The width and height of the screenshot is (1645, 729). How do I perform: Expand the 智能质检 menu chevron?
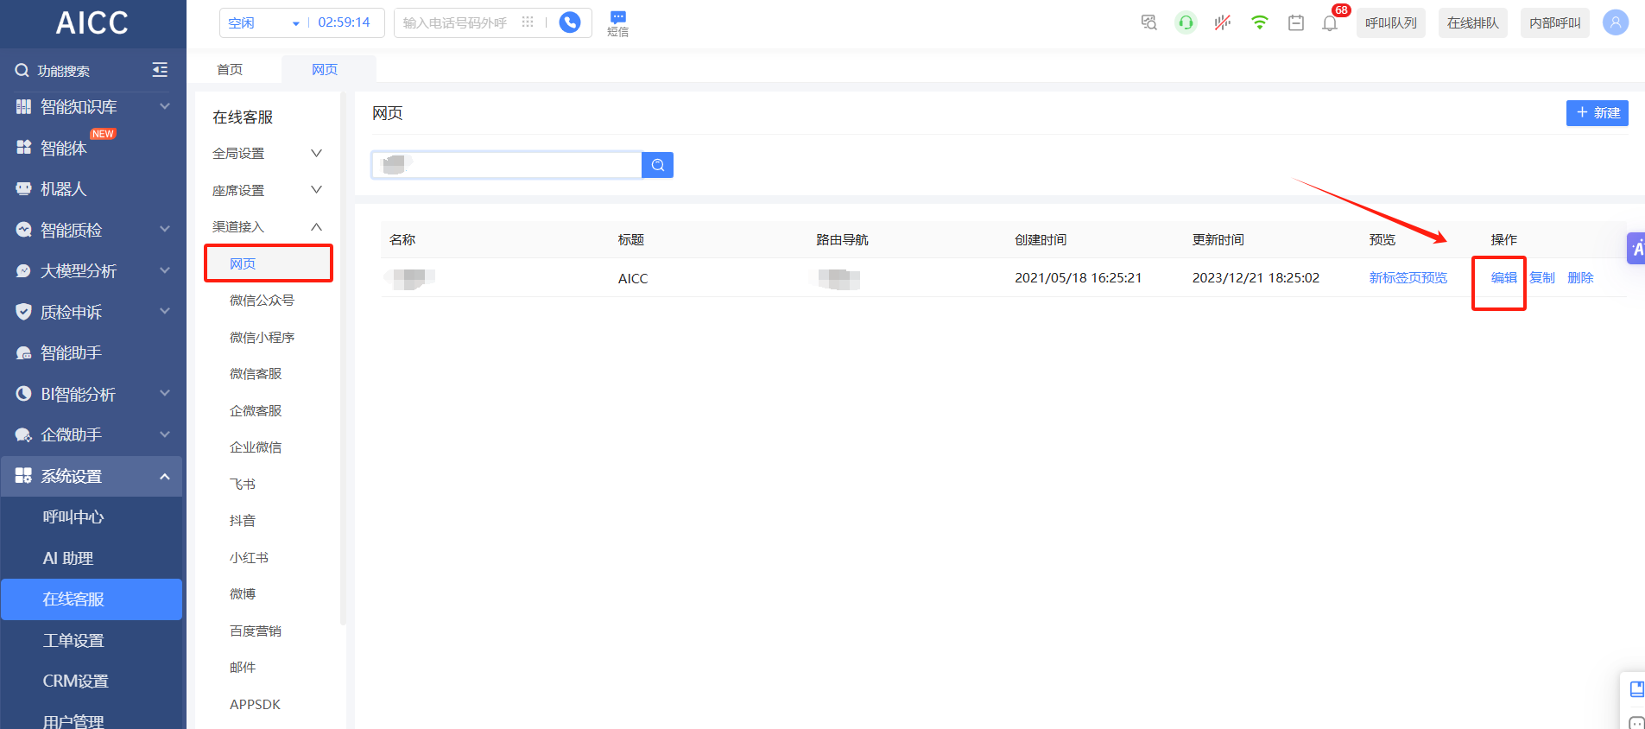point(165,230)
